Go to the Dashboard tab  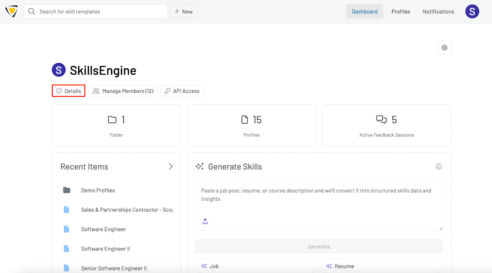point(364,12)
